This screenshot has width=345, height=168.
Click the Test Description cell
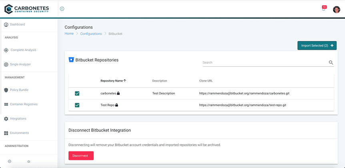(163, 93)
